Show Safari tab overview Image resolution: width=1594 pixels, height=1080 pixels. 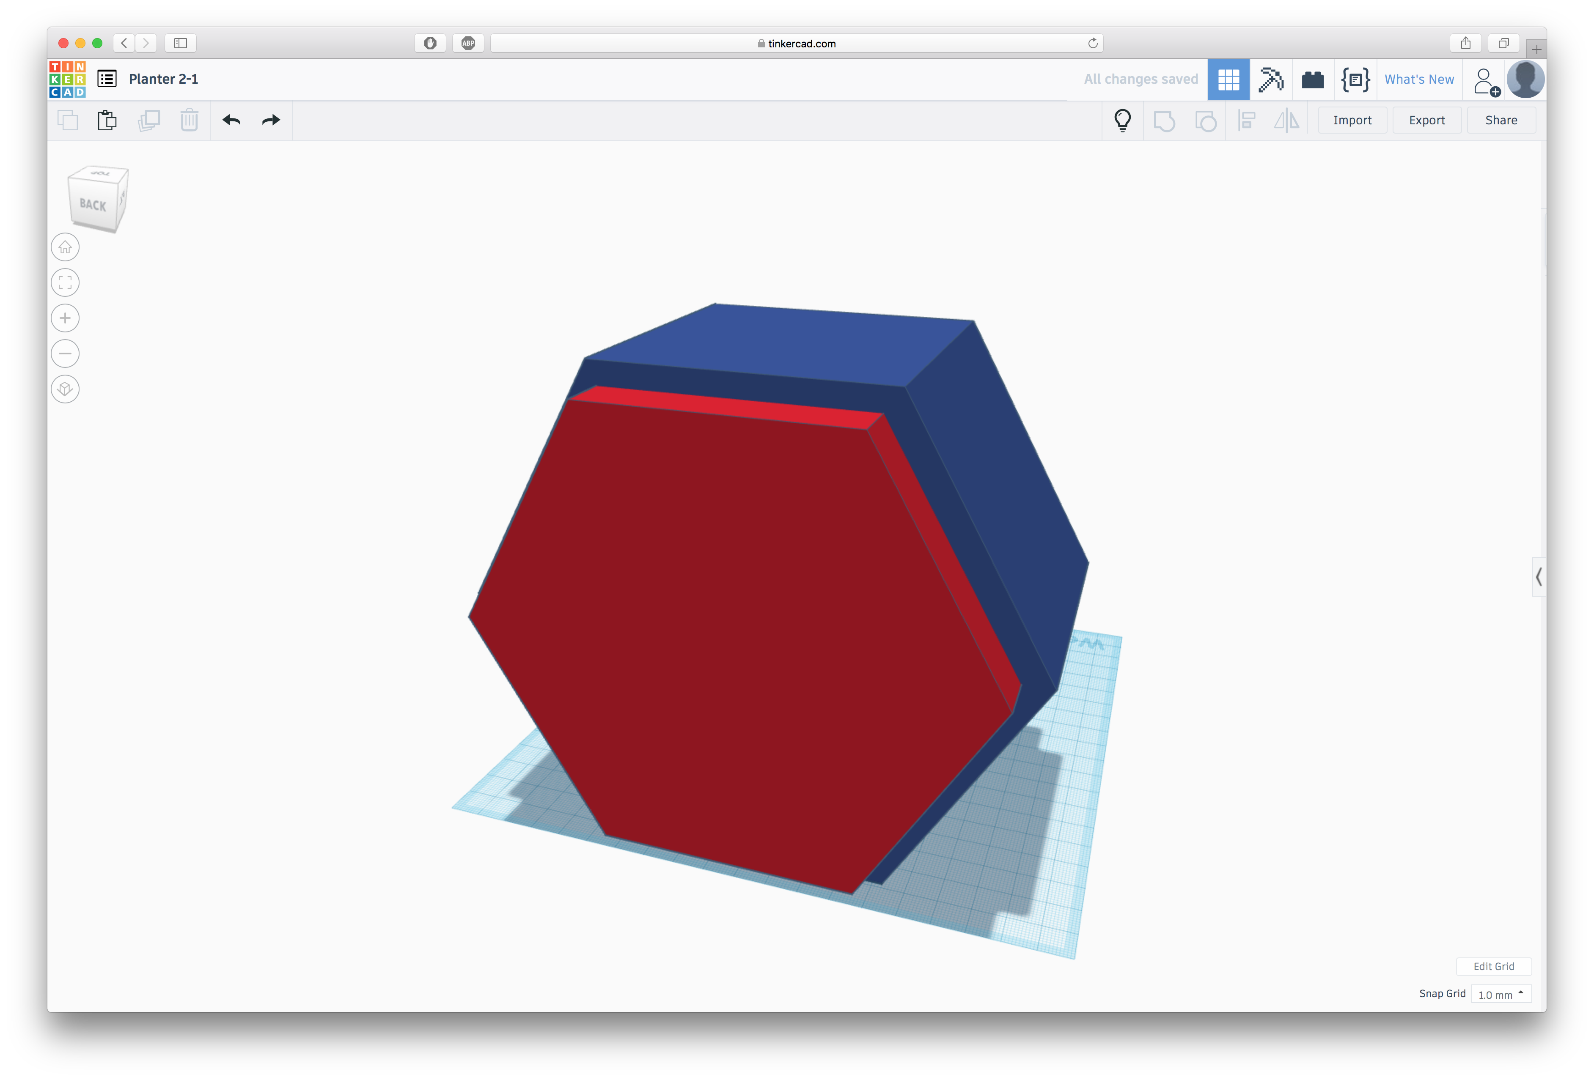pos(1503,43)
